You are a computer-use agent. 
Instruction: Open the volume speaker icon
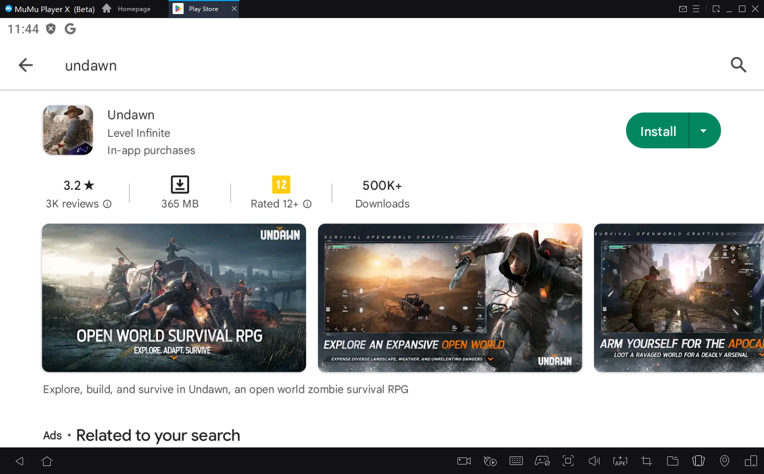tap(594, 461)
